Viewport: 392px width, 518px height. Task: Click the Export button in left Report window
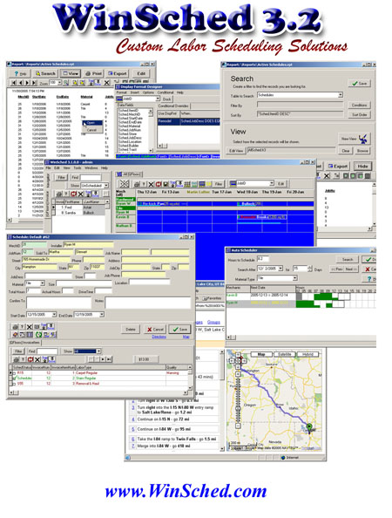tap(117, 73)
